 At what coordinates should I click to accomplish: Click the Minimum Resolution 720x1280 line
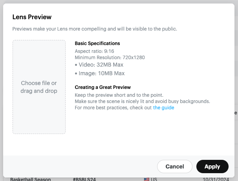pyautogui.click(x=110, y=58)
